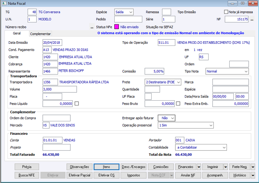Click the magenta Status NFe color indicator
This screenshot has height=183, width=259.
[x=117, y=27]
